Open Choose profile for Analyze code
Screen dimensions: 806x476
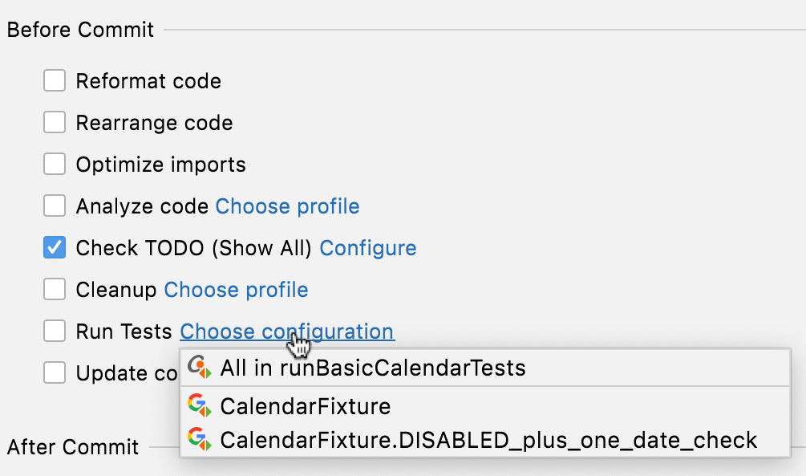[286, 205]
